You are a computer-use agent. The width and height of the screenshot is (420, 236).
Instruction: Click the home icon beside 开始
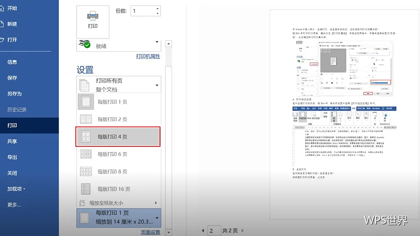pyautogui.click(x=2, y=8)
